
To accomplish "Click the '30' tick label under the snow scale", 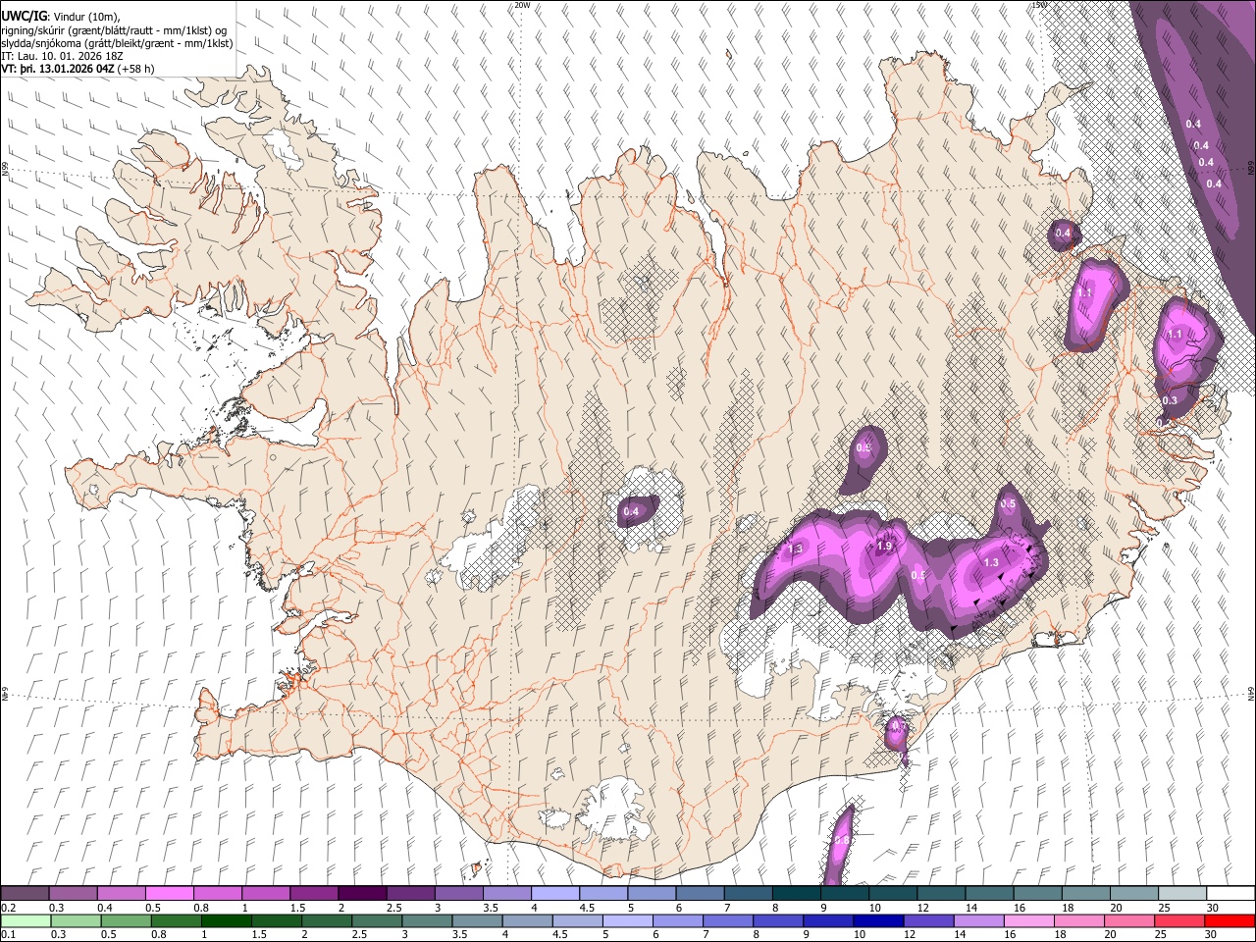I will tap(1212, 907).
